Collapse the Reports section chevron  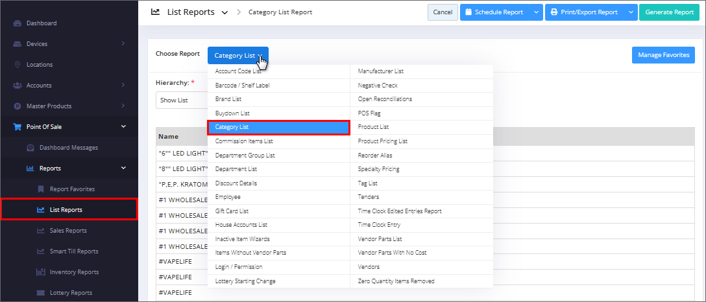[123, 168]
